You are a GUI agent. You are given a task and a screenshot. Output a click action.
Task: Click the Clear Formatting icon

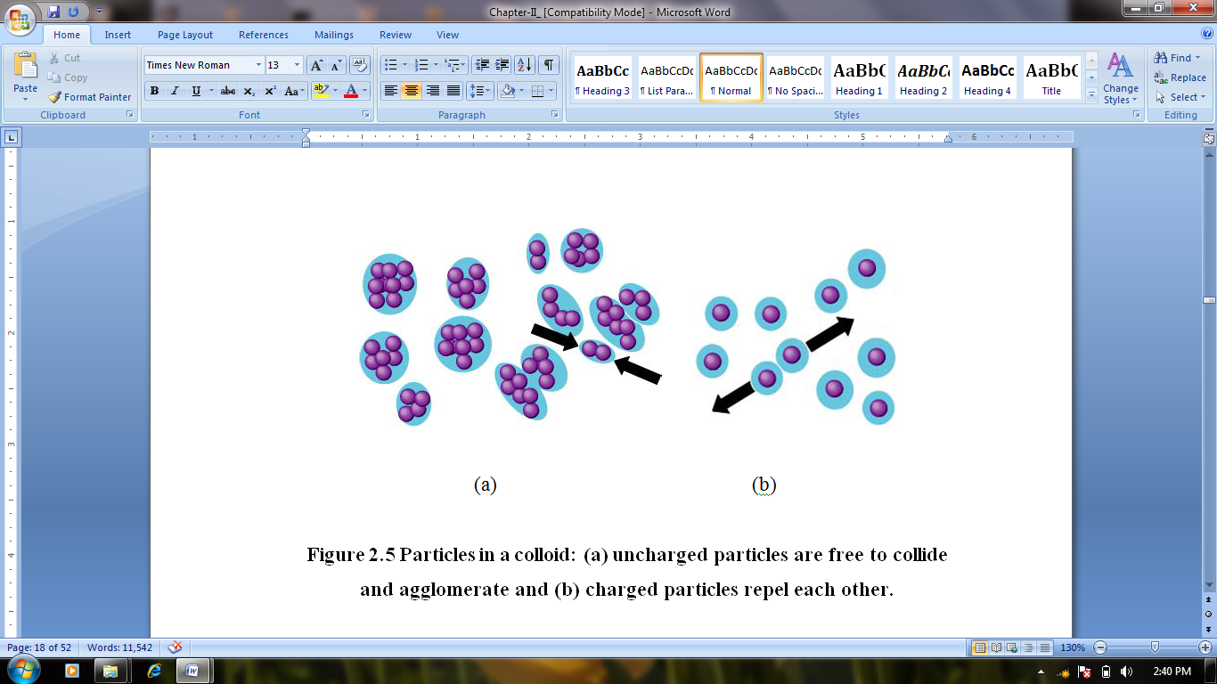[360, 65]
